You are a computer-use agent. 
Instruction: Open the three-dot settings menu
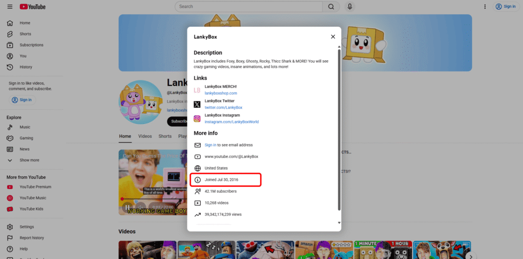click(x=485, y=7)
